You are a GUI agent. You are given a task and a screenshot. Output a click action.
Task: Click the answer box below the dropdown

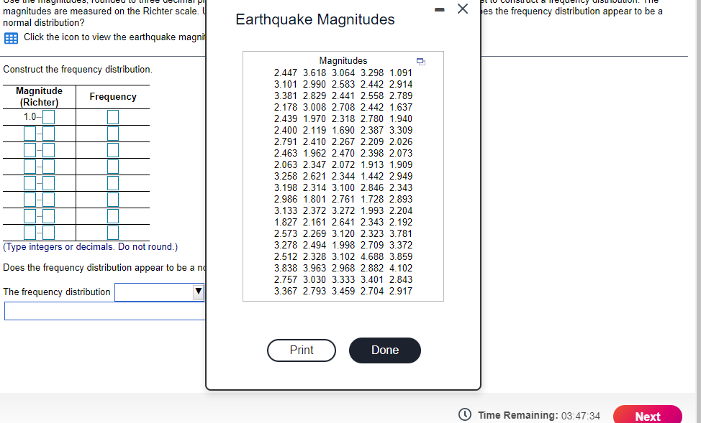(x=101, y=310)
